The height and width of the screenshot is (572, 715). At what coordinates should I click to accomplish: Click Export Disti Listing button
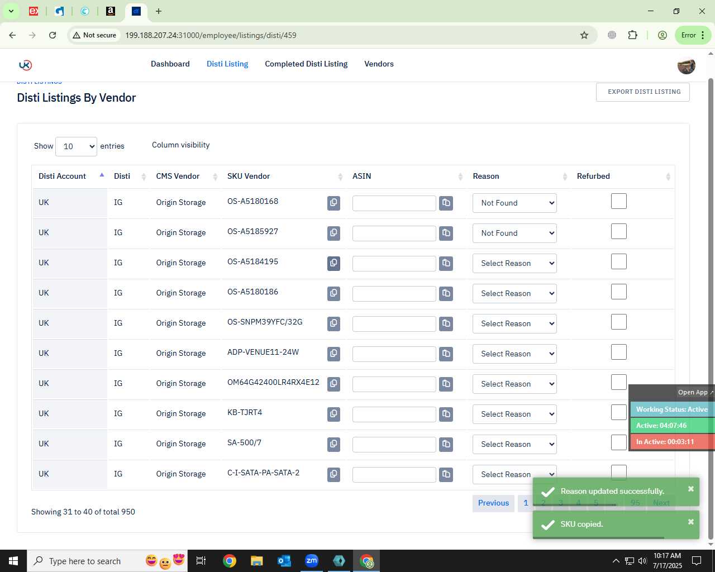coord(643,92)
